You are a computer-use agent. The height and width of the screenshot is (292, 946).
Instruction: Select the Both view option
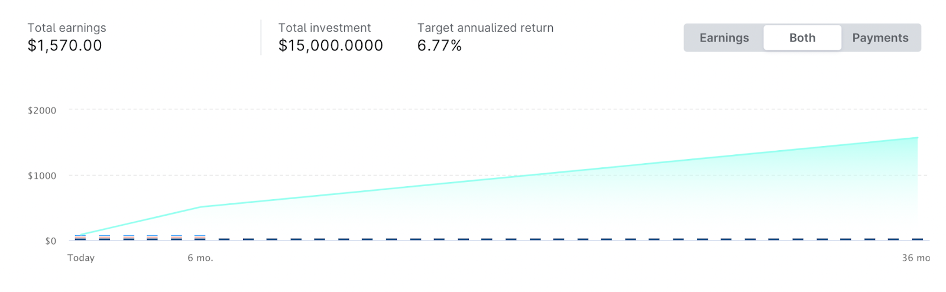(x=802, y=38)
